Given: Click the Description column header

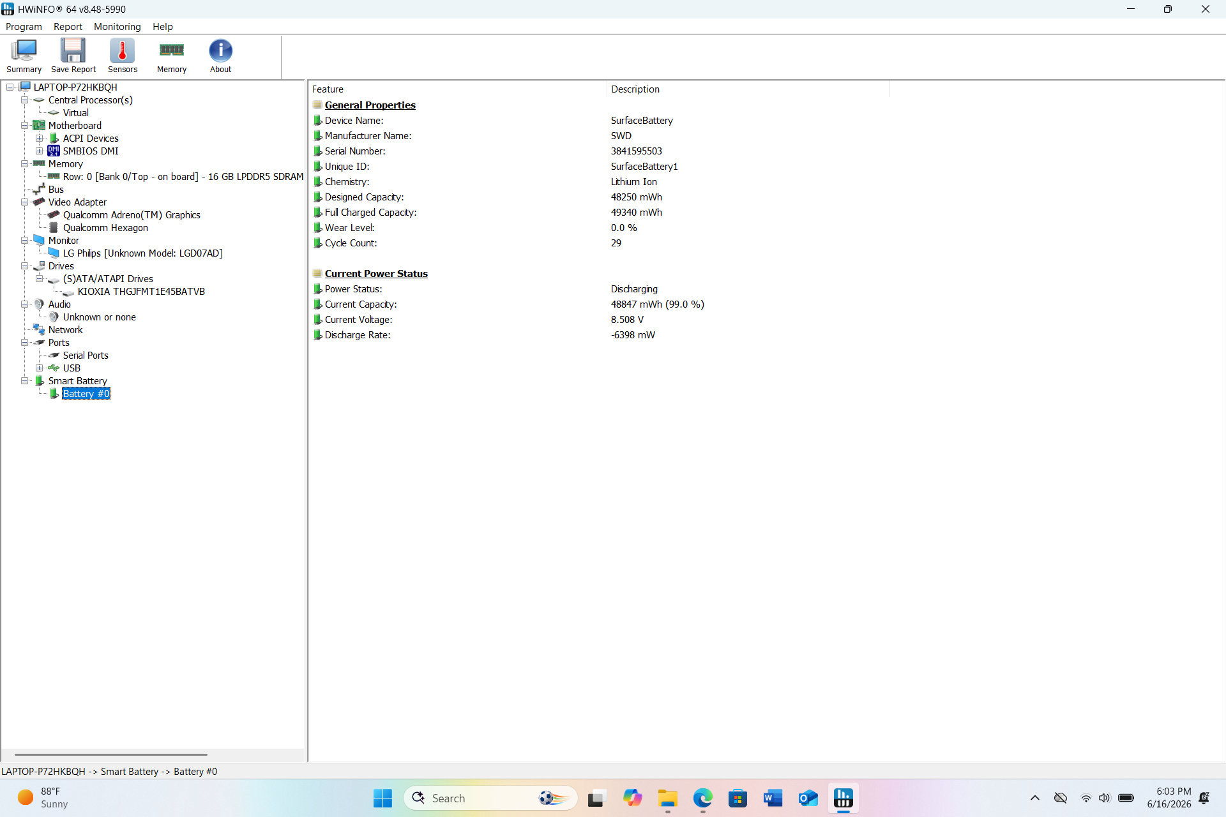Looking at the screenshot, I should coord(748,89).
